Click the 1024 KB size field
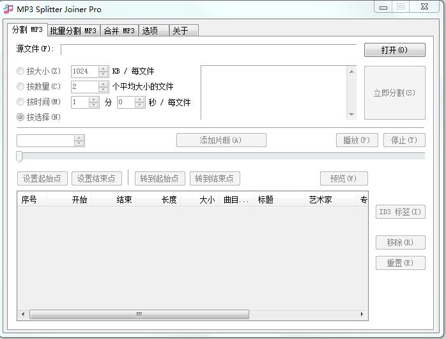The height and width of the screenshot is (339, 446). tap(84, 71)
